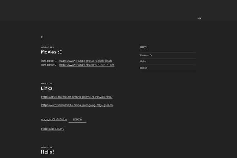Viewport: 237px width, 158px height.
Task: Select Links in sidebar recent posts
Action: pos(143,62)
